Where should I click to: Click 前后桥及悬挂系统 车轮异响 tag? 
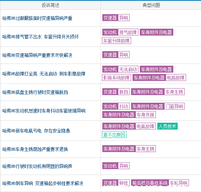point(160,183)
